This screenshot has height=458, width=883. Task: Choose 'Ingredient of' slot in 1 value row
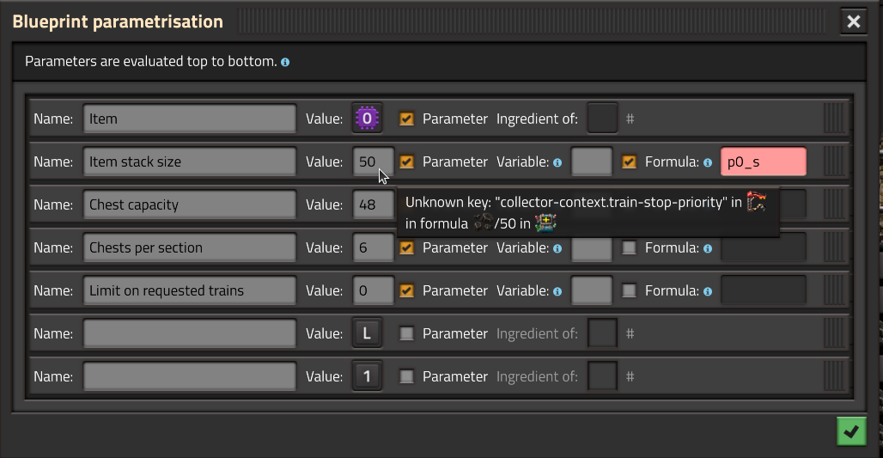coord(603,376)
